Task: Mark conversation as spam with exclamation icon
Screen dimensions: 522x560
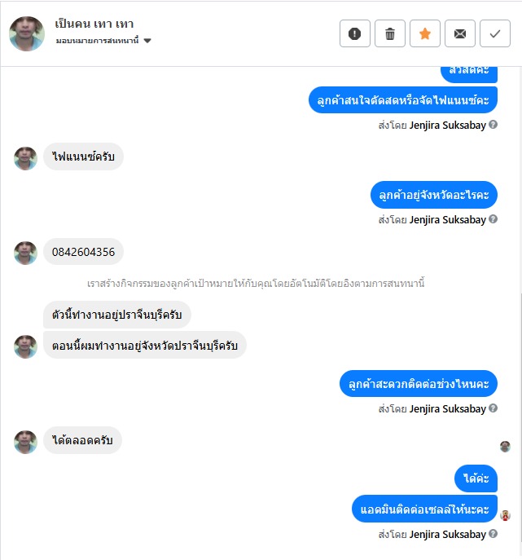Action: point(355,34)
